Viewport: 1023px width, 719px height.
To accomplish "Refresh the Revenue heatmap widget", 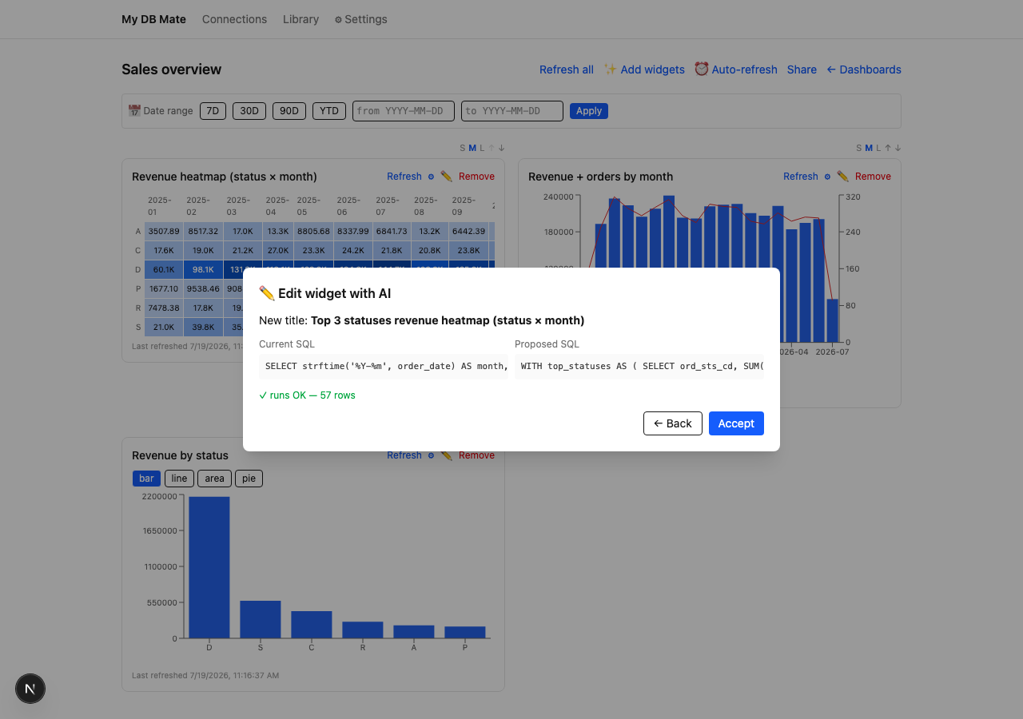I will (x=404, y=177).
